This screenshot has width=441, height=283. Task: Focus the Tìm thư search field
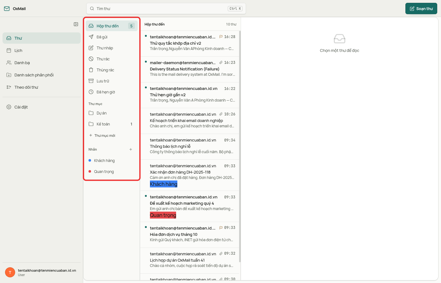(x=166, y=9)
